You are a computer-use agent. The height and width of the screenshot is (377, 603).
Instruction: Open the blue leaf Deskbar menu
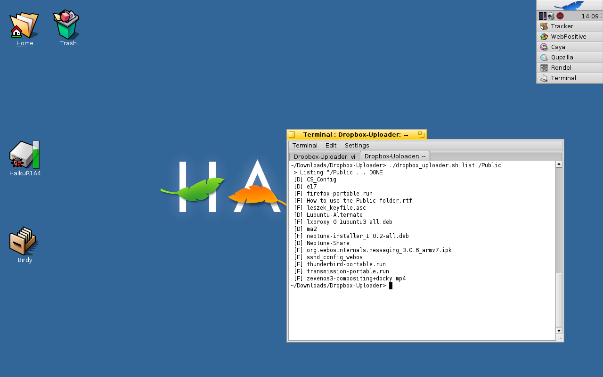pos(569,6)
